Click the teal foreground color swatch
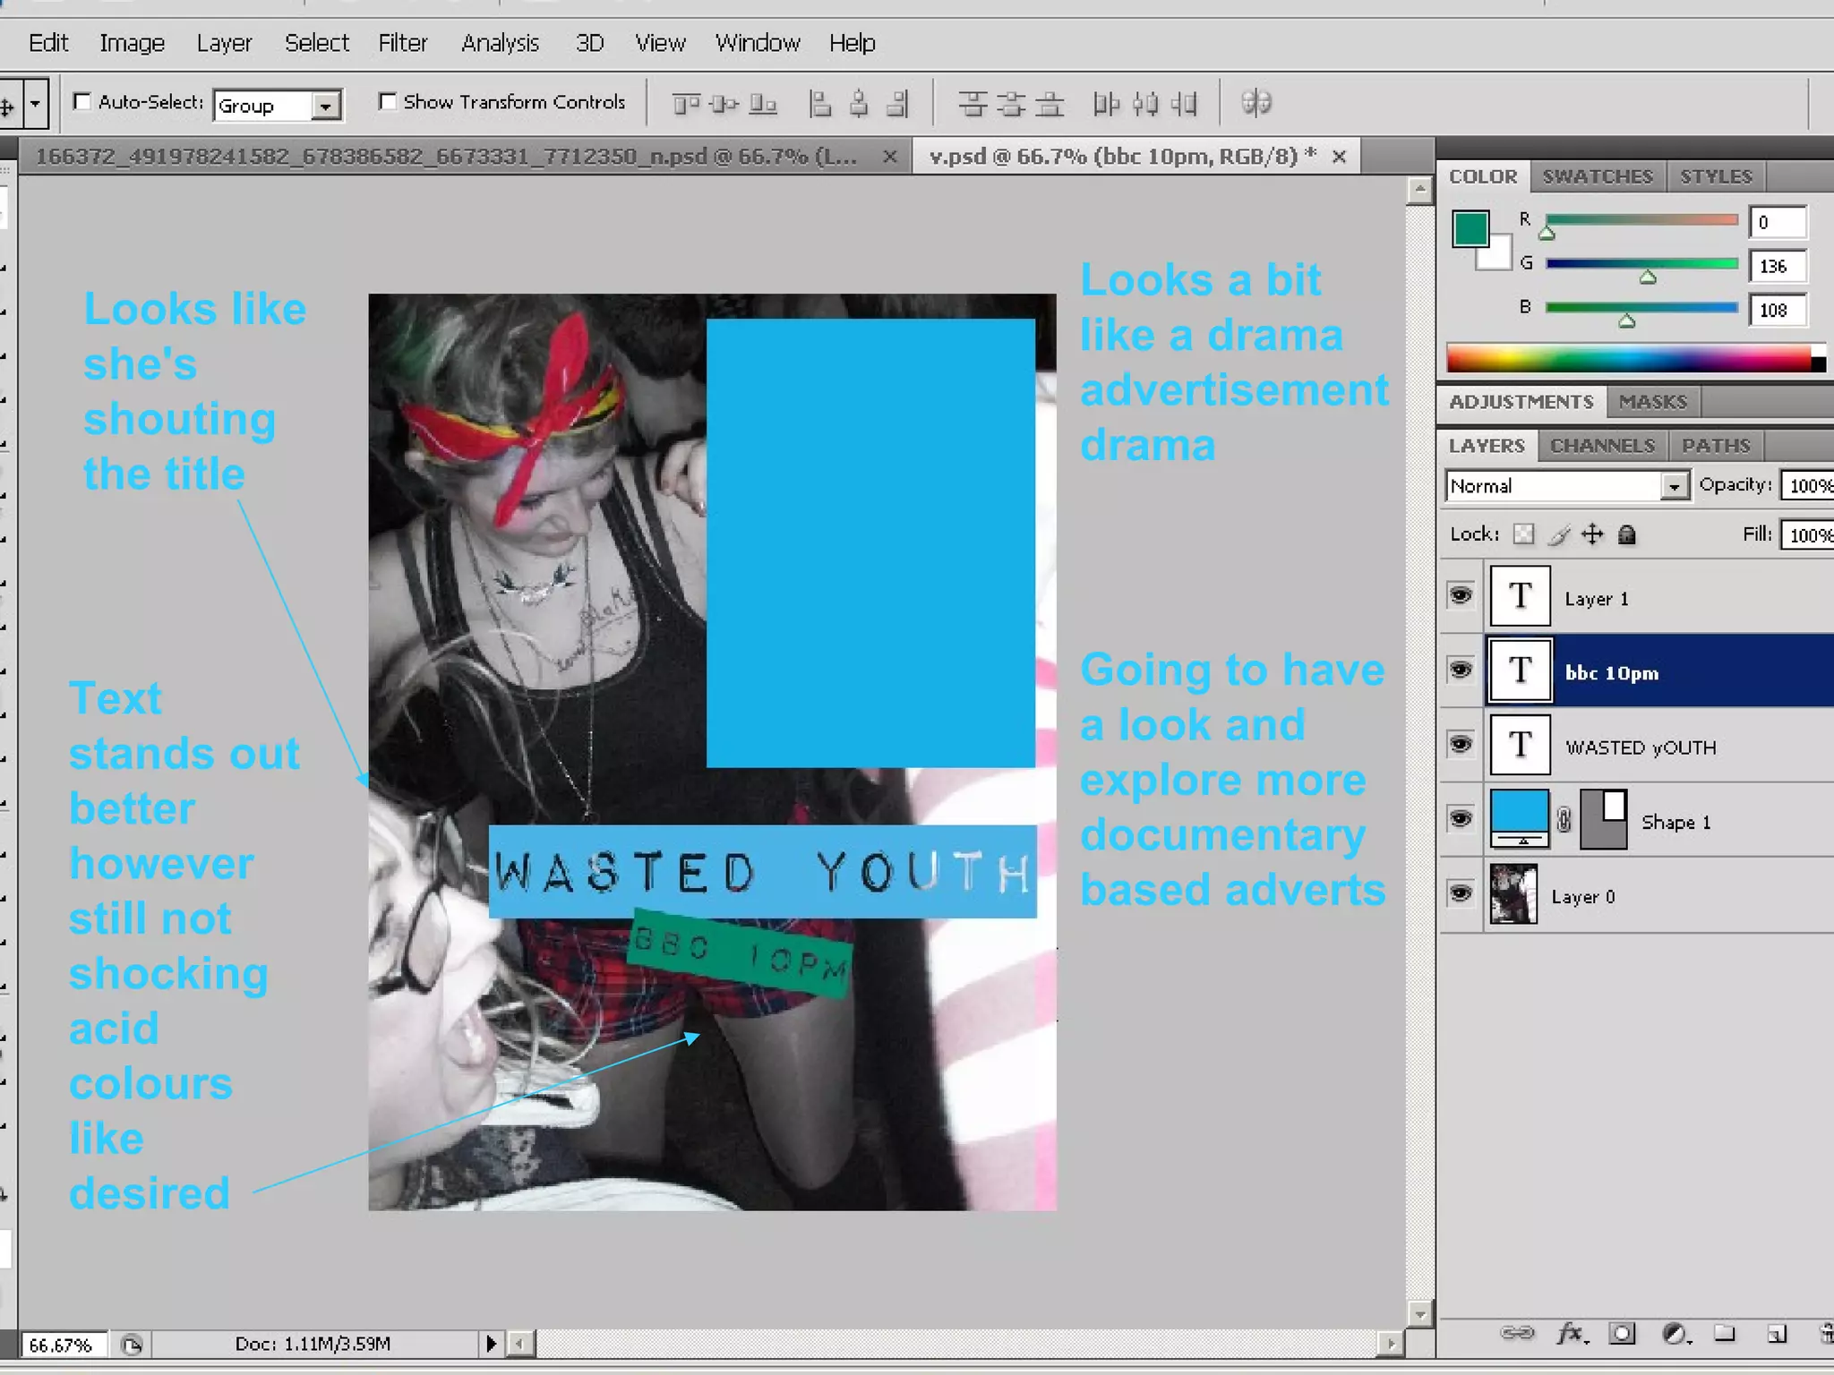1834x1375 pixels. [x=1470, y=228]
